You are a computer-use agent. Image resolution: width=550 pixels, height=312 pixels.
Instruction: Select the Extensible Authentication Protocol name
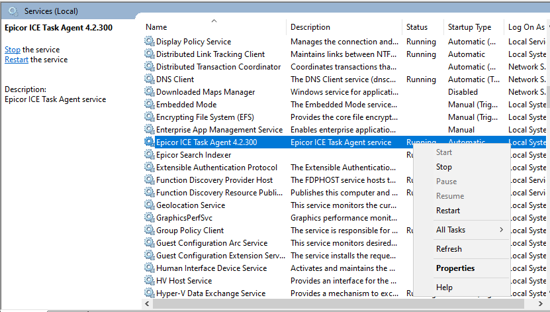pyautogui.click(x=217, y=168)
